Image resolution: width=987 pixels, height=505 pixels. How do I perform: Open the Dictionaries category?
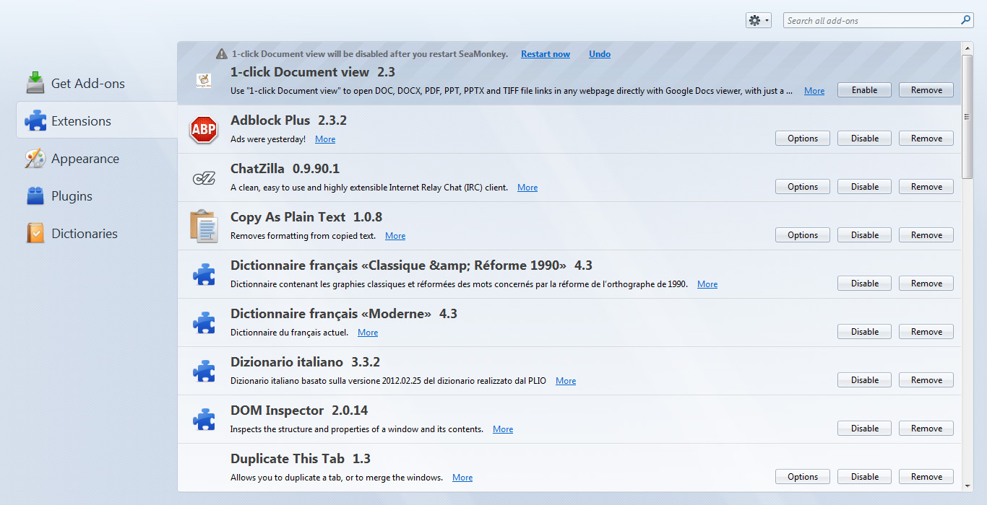(97, 233)
